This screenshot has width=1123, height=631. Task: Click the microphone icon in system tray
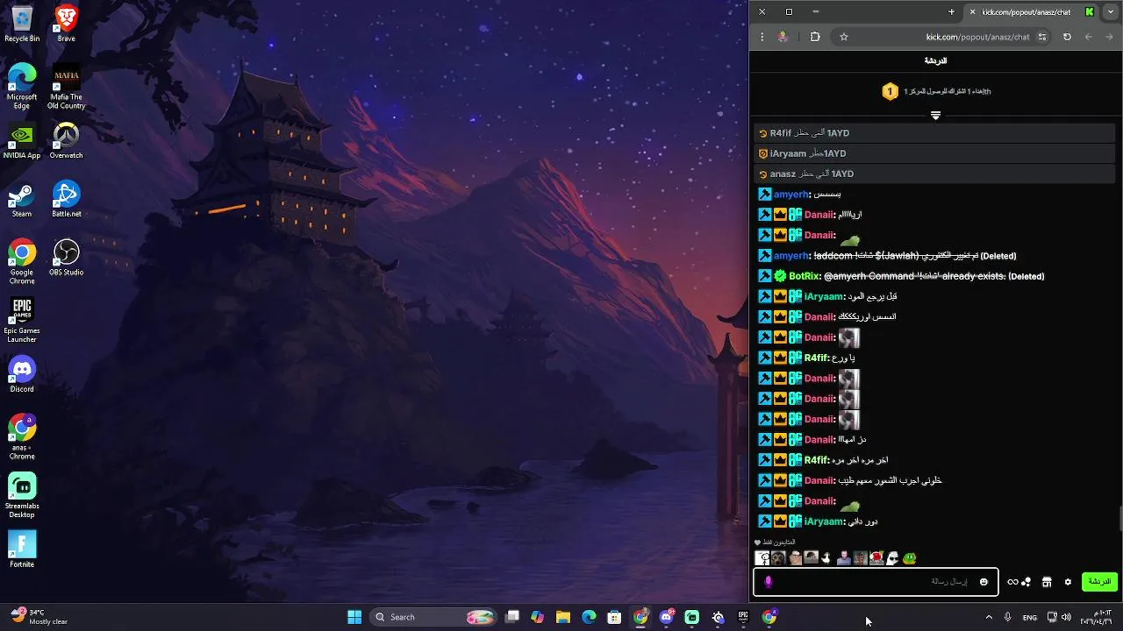point(1008,617)
